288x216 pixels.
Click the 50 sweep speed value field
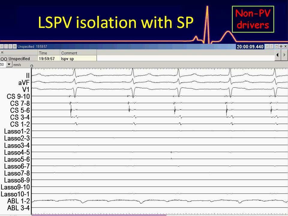(2, 64)
